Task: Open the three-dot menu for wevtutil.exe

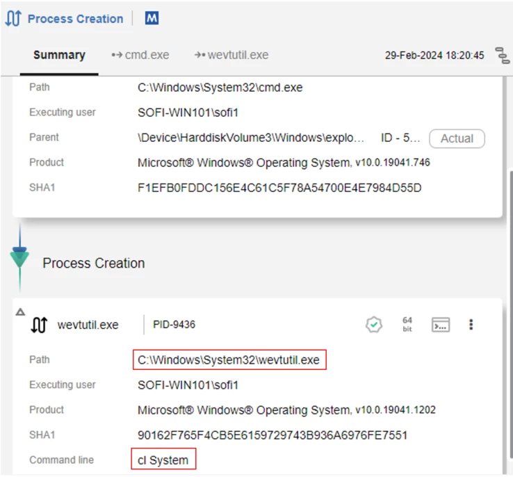Action: (x=471, y=325)
